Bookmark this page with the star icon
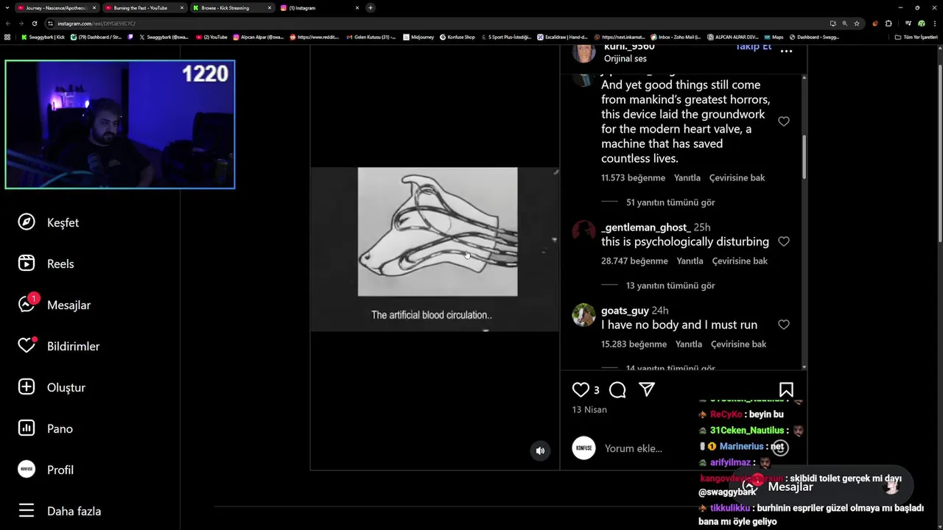Screen dimensions: 943x530 pyautogui.click(x=857, y=24)
